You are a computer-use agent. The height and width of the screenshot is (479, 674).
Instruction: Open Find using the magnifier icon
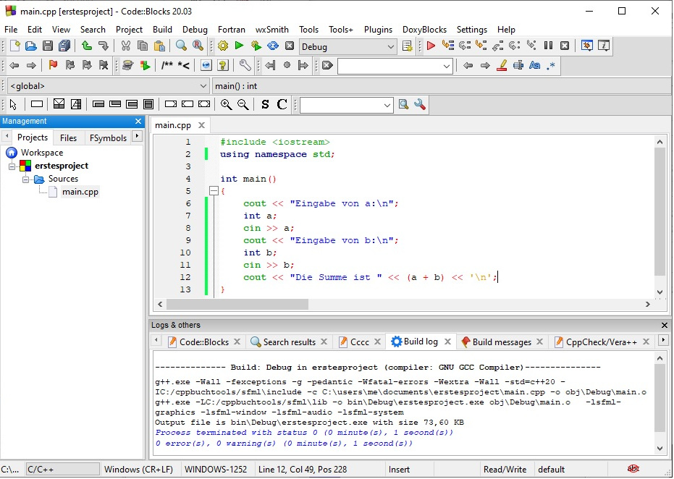[180, 46]
